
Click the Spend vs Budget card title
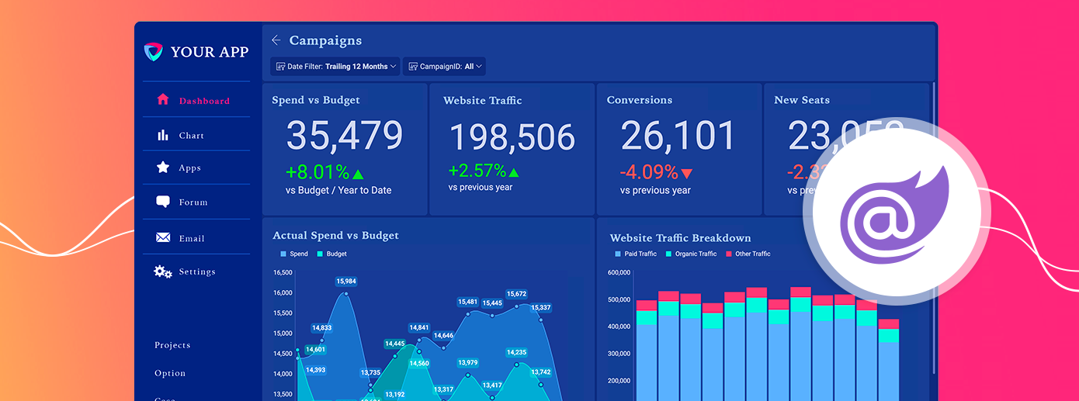tap(316, 99)
